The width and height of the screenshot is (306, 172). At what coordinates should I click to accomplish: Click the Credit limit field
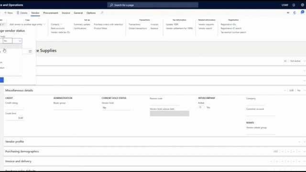click(x=15, y=118)
